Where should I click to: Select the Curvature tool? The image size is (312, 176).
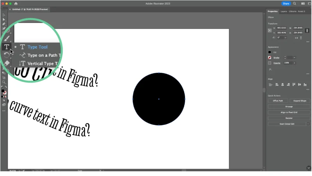coord(4,29)
